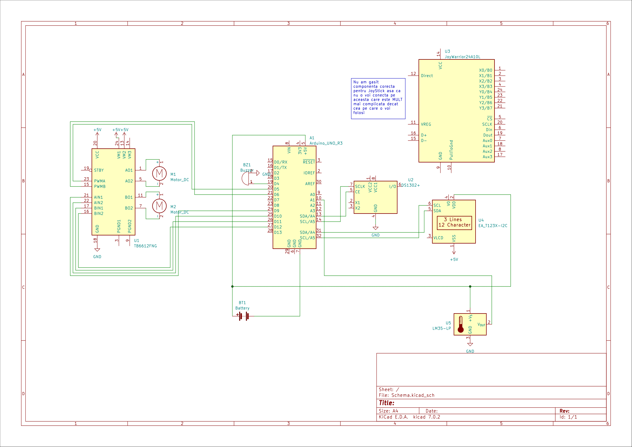Click the STBY pin label on U1
Viewport: 632px width, 447px height.
[99, 170]
